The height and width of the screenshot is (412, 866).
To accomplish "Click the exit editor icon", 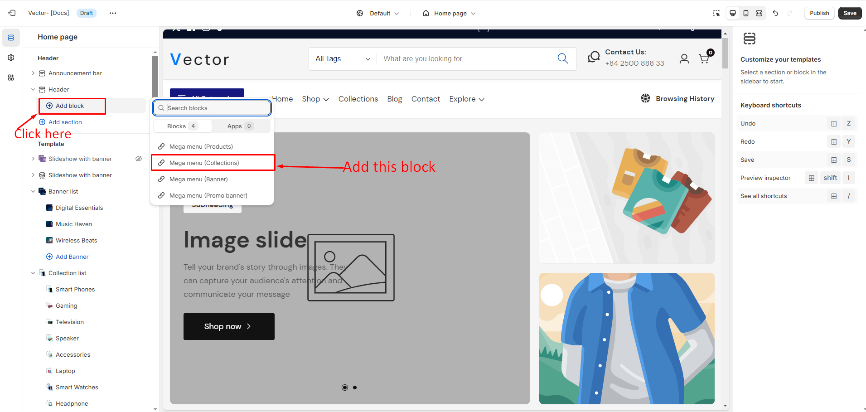I will pyautogui.click(x=12, y=13).
